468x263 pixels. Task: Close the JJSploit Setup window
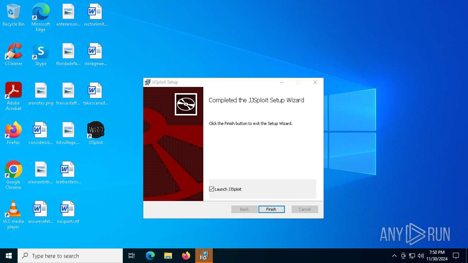[x=315, y=82]
